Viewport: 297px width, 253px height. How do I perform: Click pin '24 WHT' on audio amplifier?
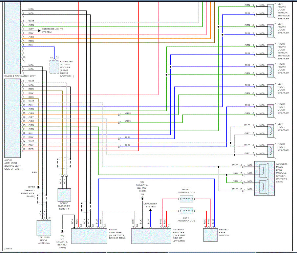tap(29, 141)
